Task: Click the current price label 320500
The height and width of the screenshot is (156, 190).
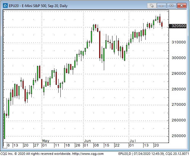Action: [x=178, y=26]
